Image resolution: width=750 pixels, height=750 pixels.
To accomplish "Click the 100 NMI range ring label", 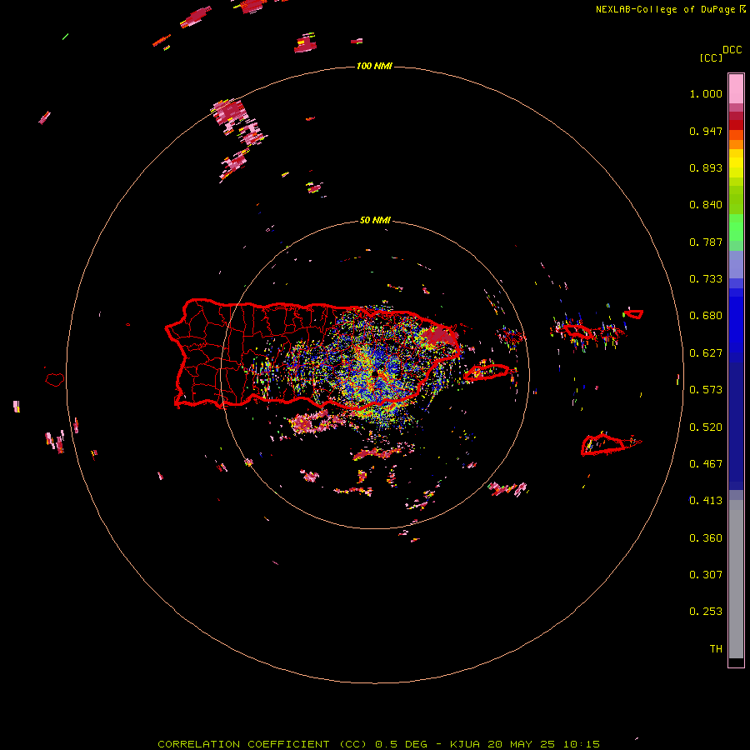I will click(x=374, y=66).
